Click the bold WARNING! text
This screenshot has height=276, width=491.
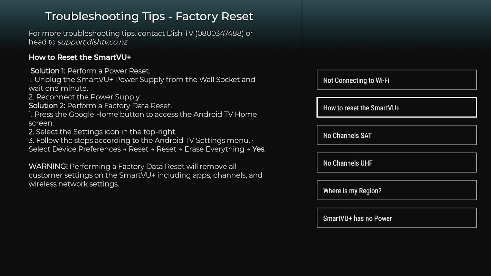point(48,166)
